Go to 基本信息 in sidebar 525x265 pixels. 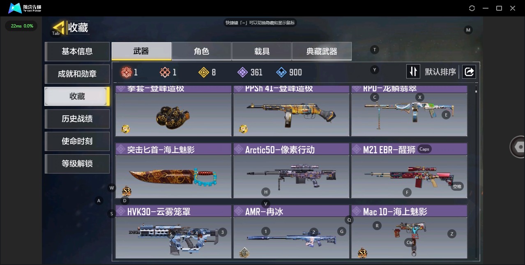(77, 51)
